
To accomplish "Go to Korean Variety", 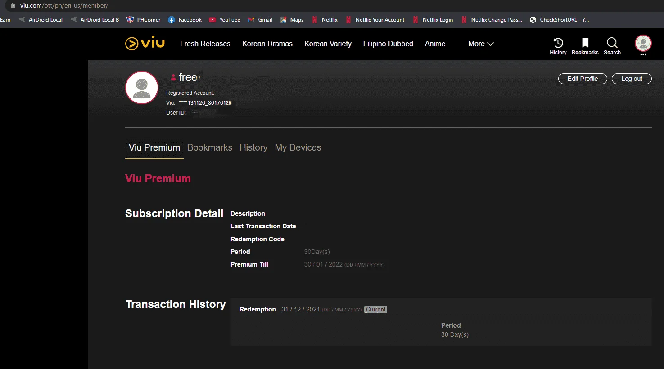I will [328, 44].
